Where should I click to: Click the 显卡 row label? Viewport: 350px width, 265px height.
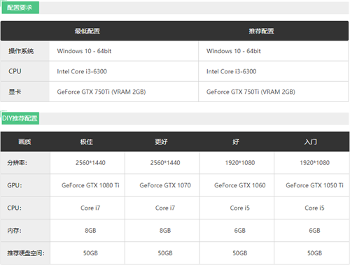(15, 92)
